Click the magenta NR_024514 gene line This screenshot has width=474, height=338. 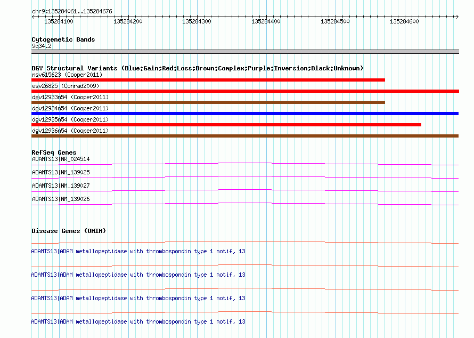[245, 164]
